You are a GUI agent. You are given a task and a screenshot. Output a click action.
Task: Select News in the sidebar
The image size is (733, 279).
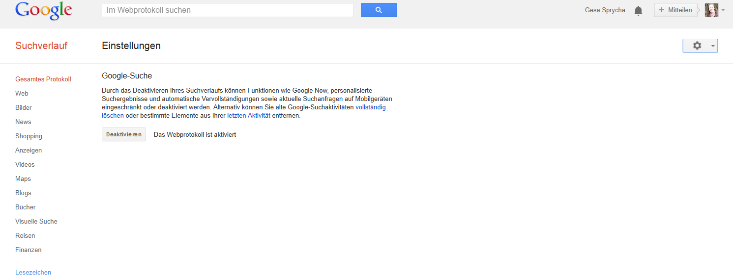coord(23,122)
